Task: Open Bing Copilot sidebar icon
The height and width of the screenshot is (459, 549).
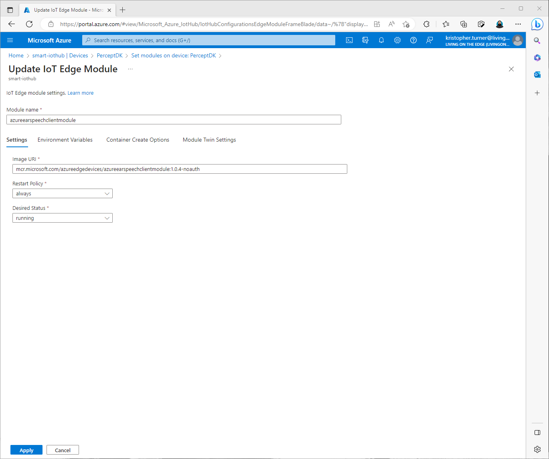Action: [x=537, y=24]
